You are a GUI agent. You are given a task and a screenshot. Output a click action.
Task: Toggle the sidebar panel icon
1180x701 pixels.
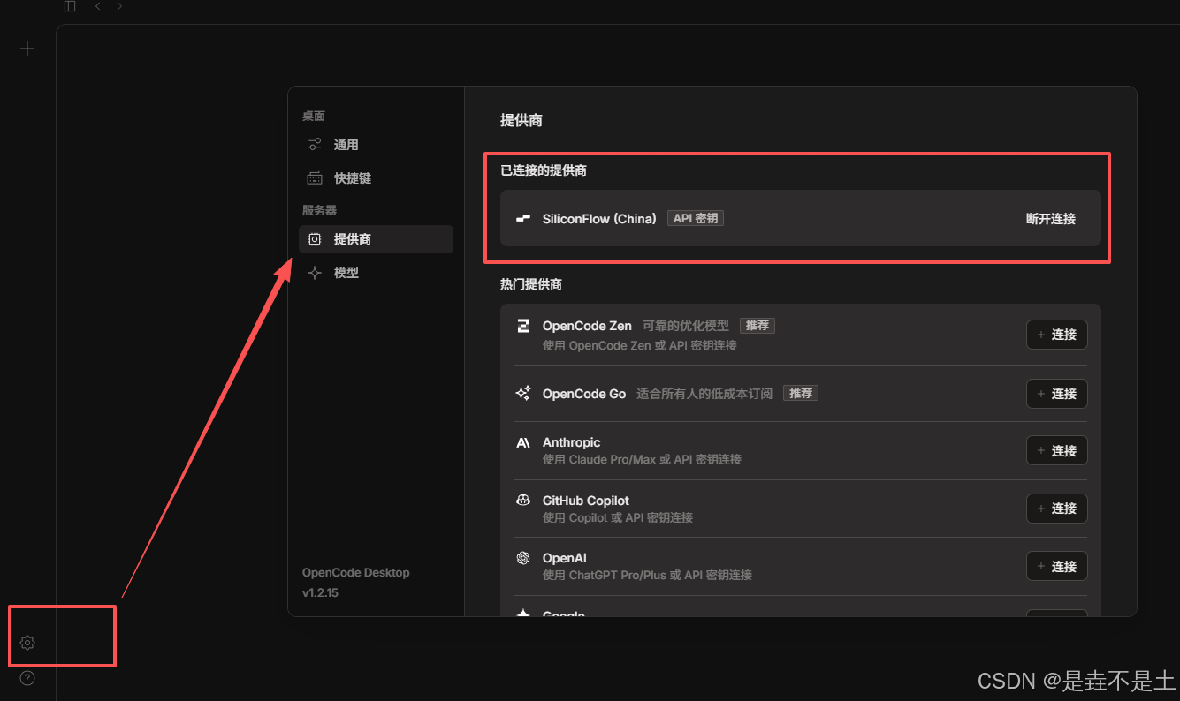click(x=70, y=6)
